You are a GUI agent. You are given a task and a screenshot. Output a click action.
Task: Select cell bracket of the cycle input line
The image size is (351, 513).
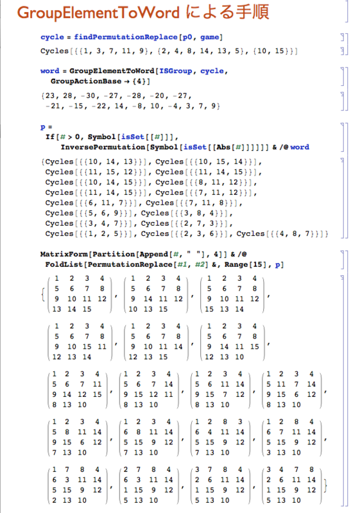pos(343,37)
